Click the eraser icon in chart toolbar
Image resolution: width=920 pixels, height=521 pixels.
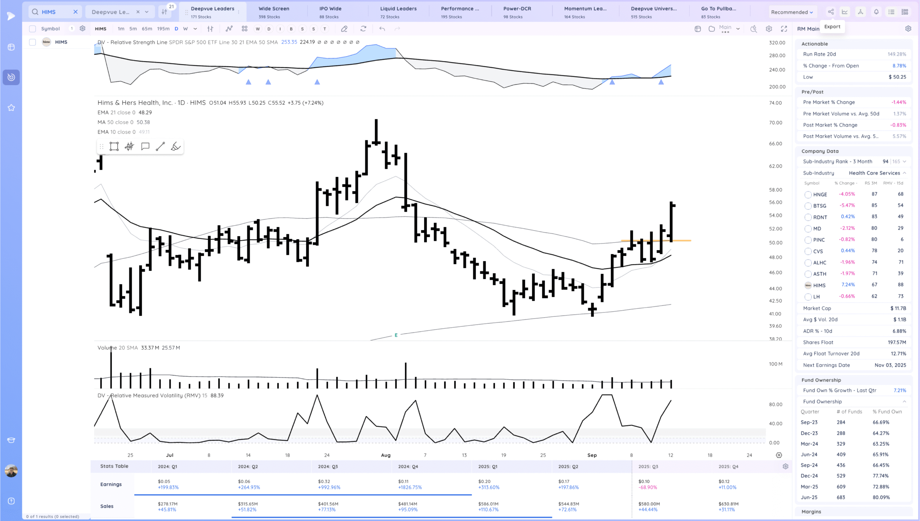click(x=344, y=29)
